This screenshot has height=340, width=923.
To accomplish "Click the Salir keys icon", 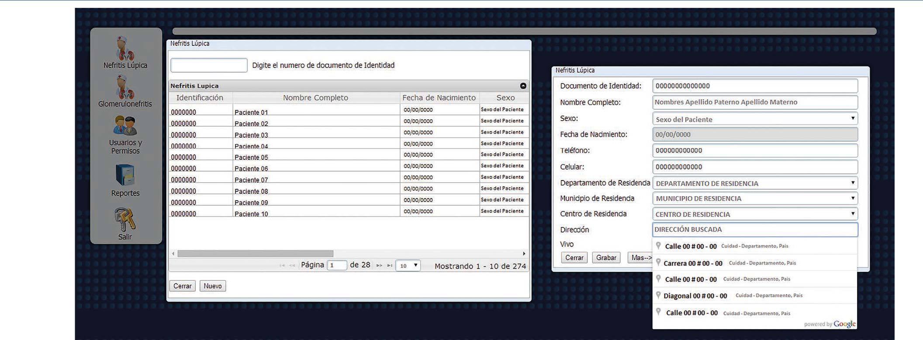I will [x=125, y=219].
